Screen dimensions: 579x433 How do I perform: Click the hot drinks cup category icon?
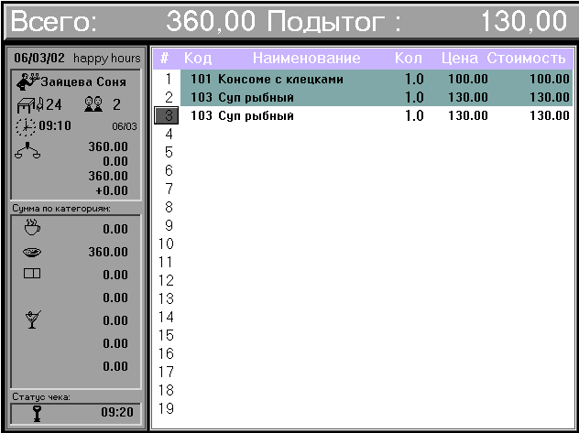[32, 228]
